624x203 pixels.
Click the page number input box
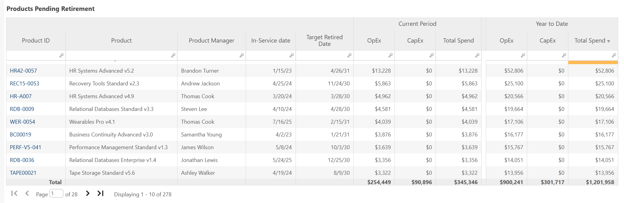[x=56, y=194]
